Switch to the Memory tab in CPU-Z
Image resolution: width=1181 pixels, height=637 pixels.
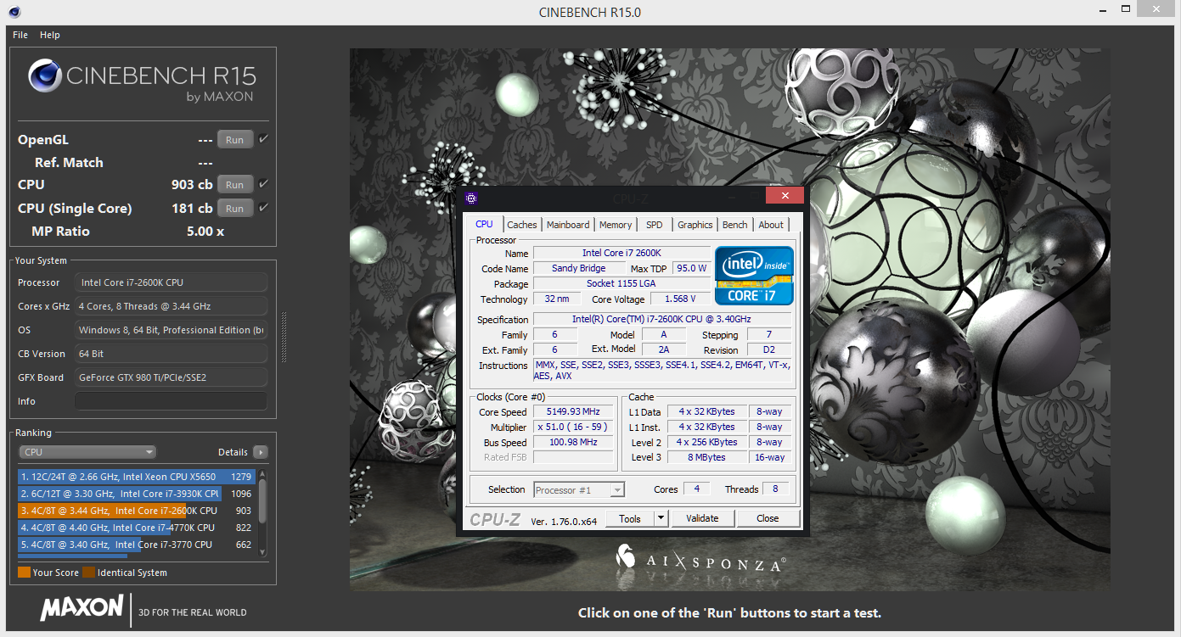tap(616, 224)
